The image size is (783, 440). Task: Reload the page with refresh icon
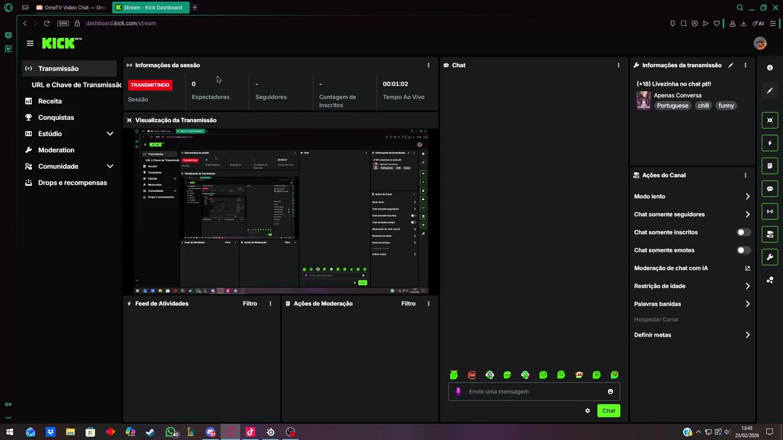point(46,23)
